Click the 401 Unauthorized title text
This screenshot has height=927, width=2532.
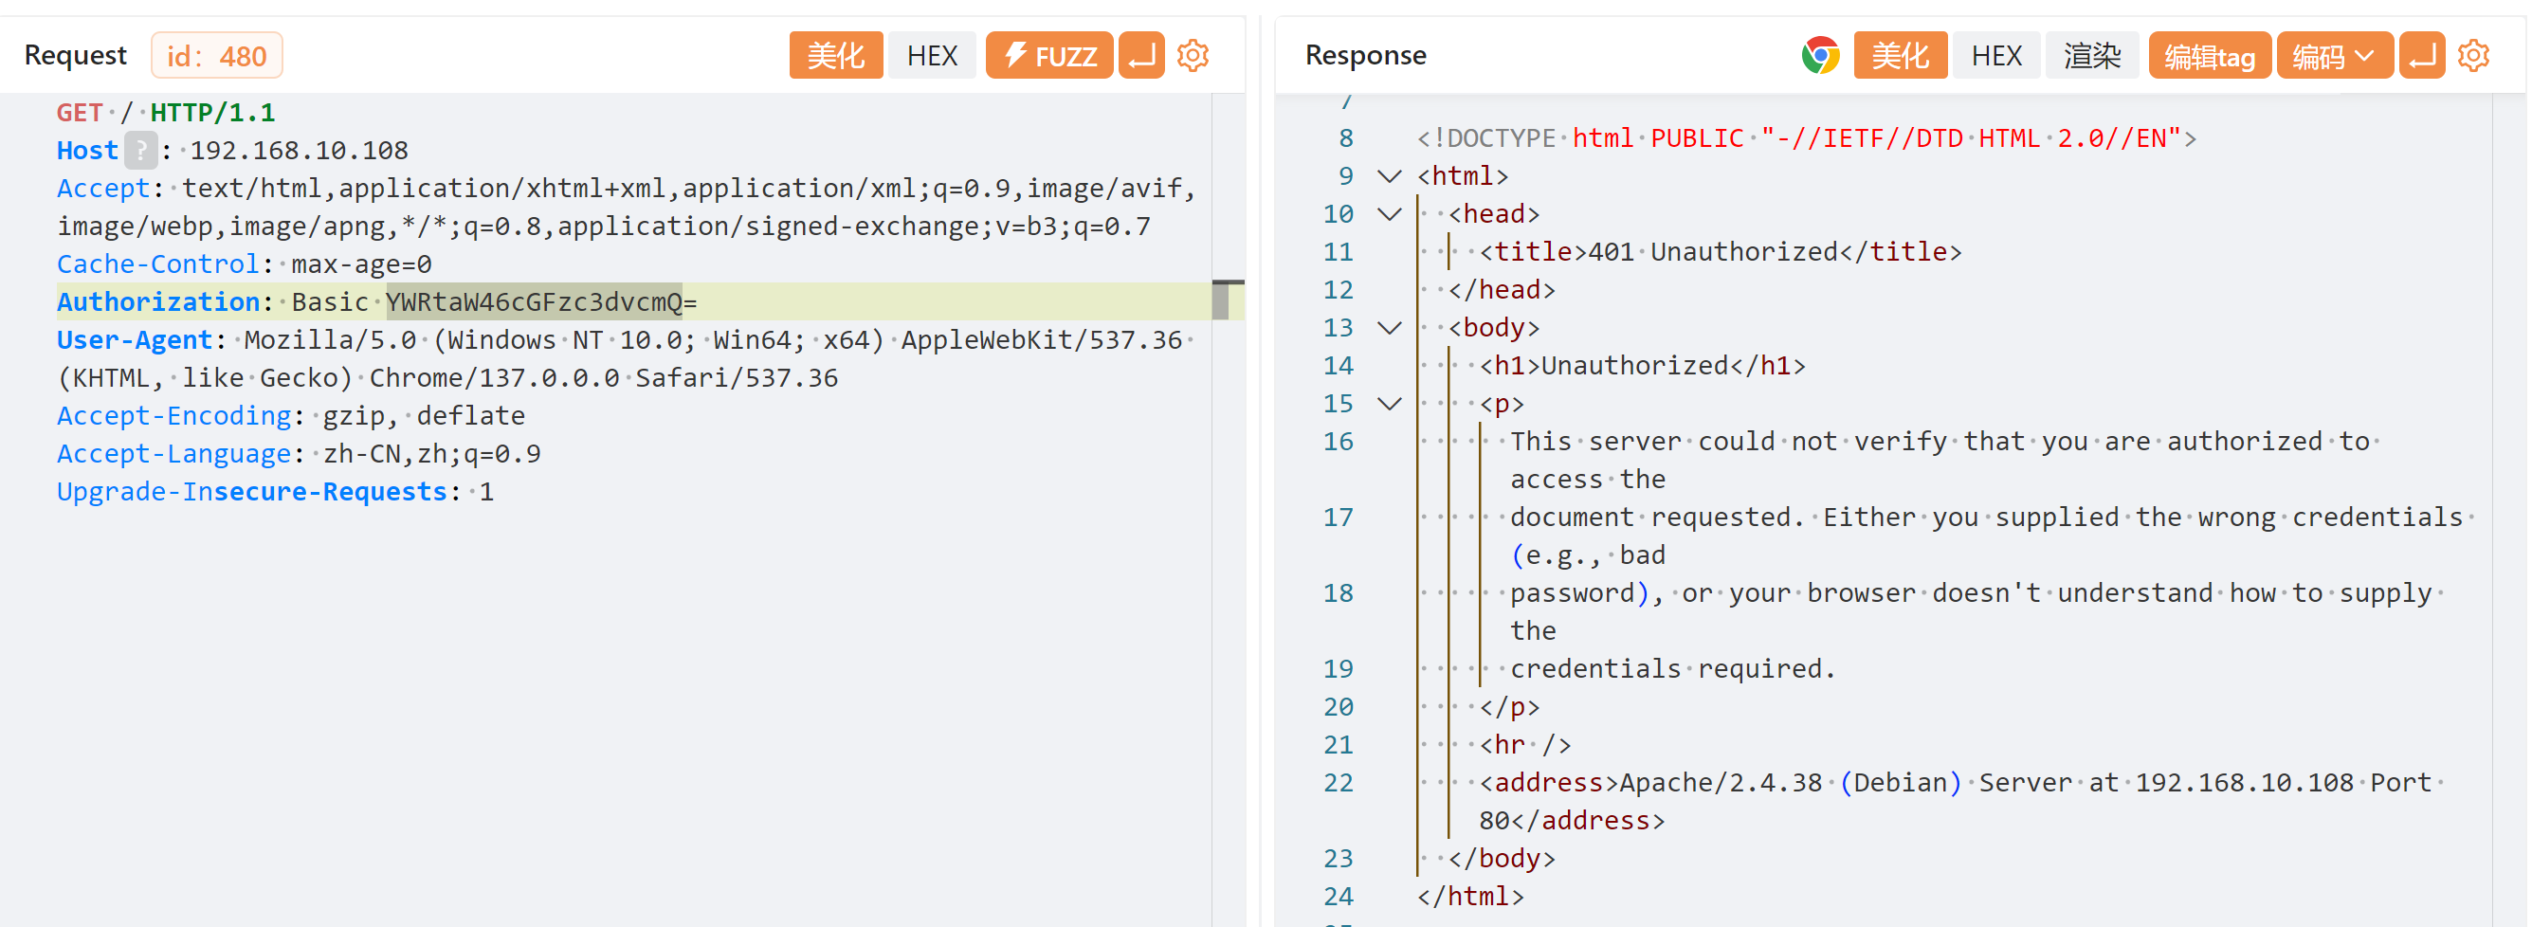coord(1712,253)
